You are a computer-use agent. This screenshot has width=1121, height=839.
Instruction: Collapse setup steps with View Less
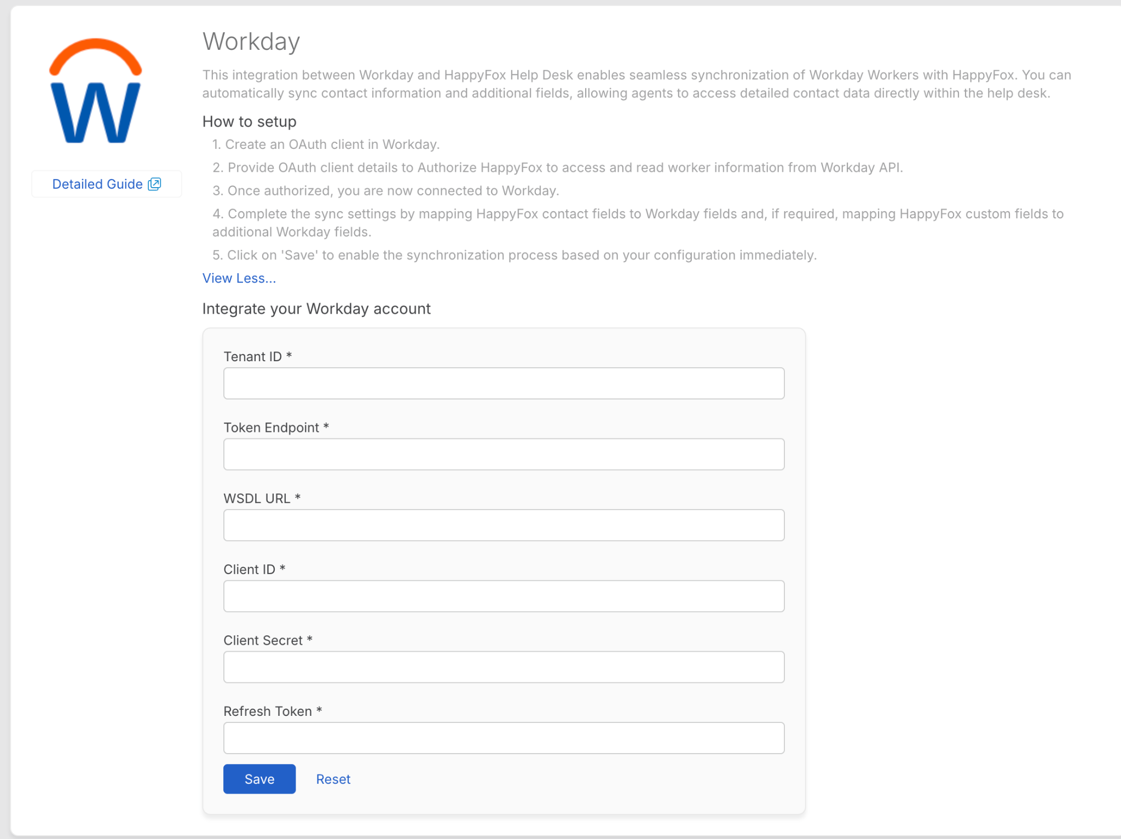point(239,278)
